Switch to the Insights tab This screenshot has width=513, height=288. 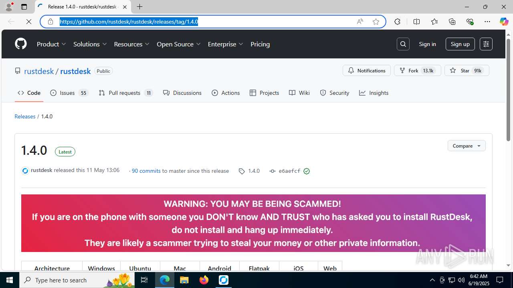coord(374,93)
